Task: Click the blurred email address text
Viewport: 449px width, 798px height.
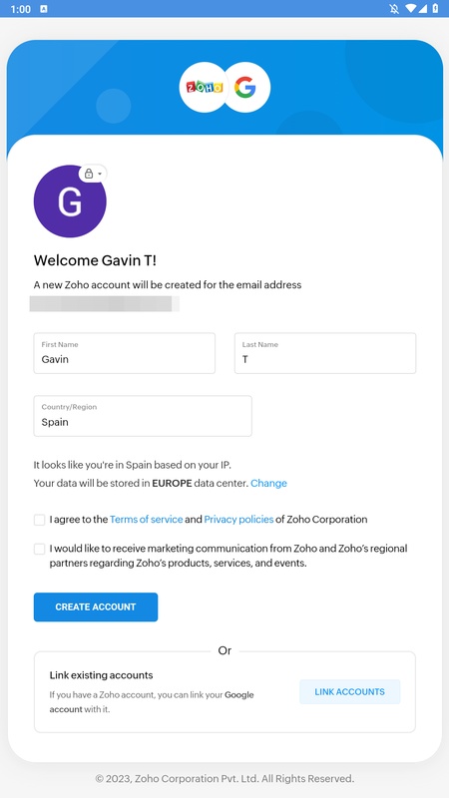Action: (105, 304)
